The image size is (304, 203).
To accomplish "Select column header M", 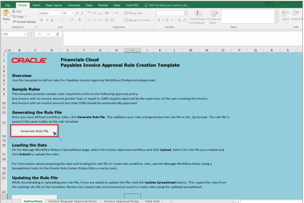I will 190,50.
